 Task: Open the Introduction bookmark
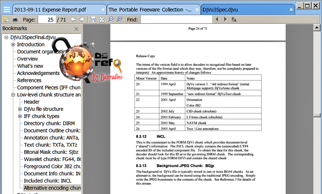pos(31,45)
